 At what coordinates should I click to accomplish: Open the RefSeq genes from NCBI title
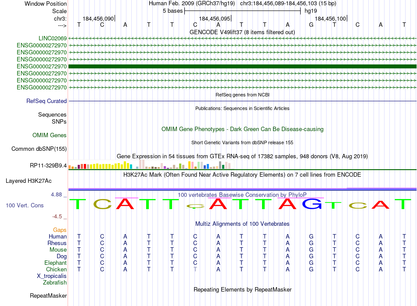pos(242,95)
